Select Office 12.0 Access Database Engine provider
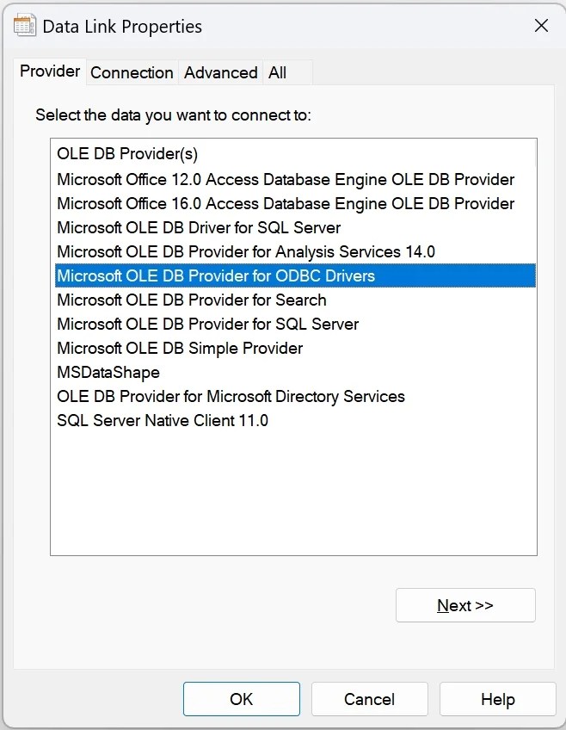This screenshot has height=730, width=566. point(286,180)
